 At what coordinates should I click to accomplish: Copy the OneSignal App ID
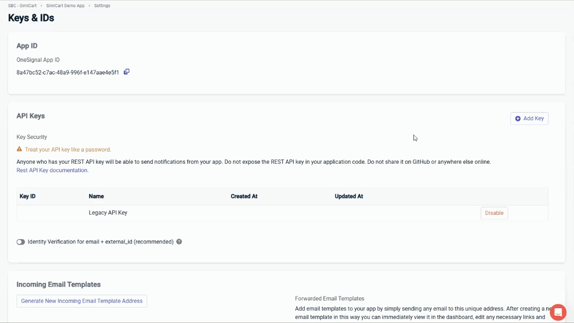(x=126, y=72)
